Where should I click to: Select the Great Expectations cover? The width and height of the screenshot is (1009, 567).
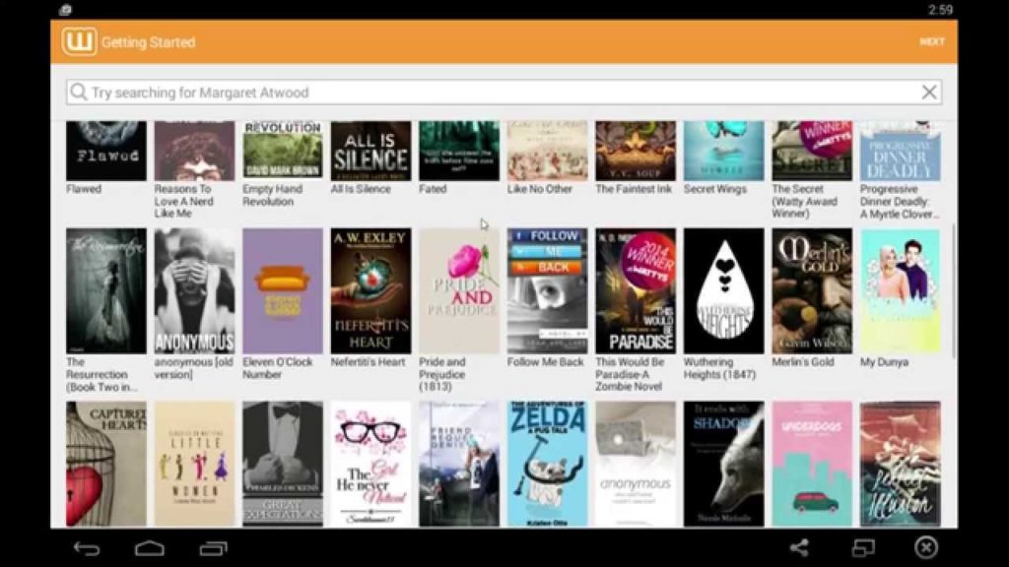(x=283, y=465)
